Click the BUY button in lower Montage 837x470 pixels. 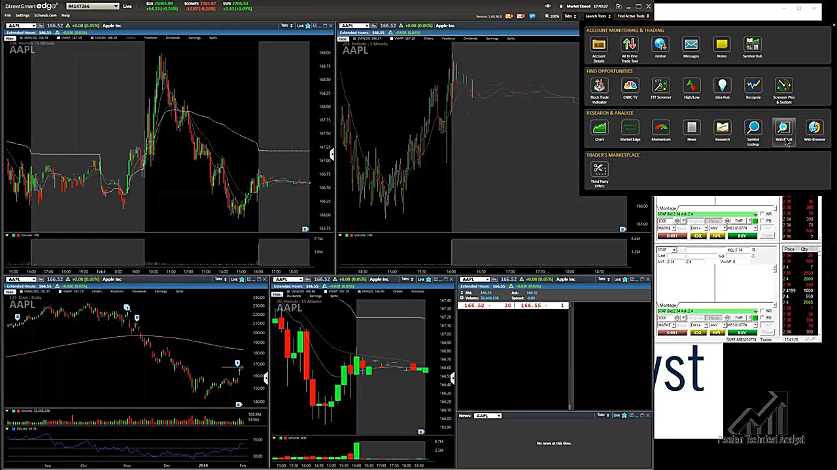(742, 332)
